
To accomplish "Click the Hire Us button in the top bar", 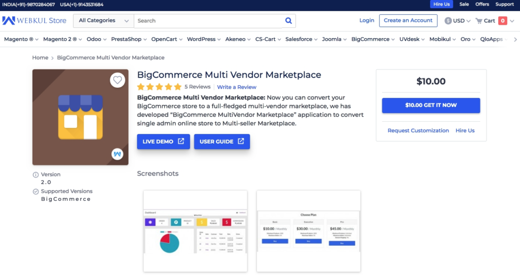I will (441, 4).
